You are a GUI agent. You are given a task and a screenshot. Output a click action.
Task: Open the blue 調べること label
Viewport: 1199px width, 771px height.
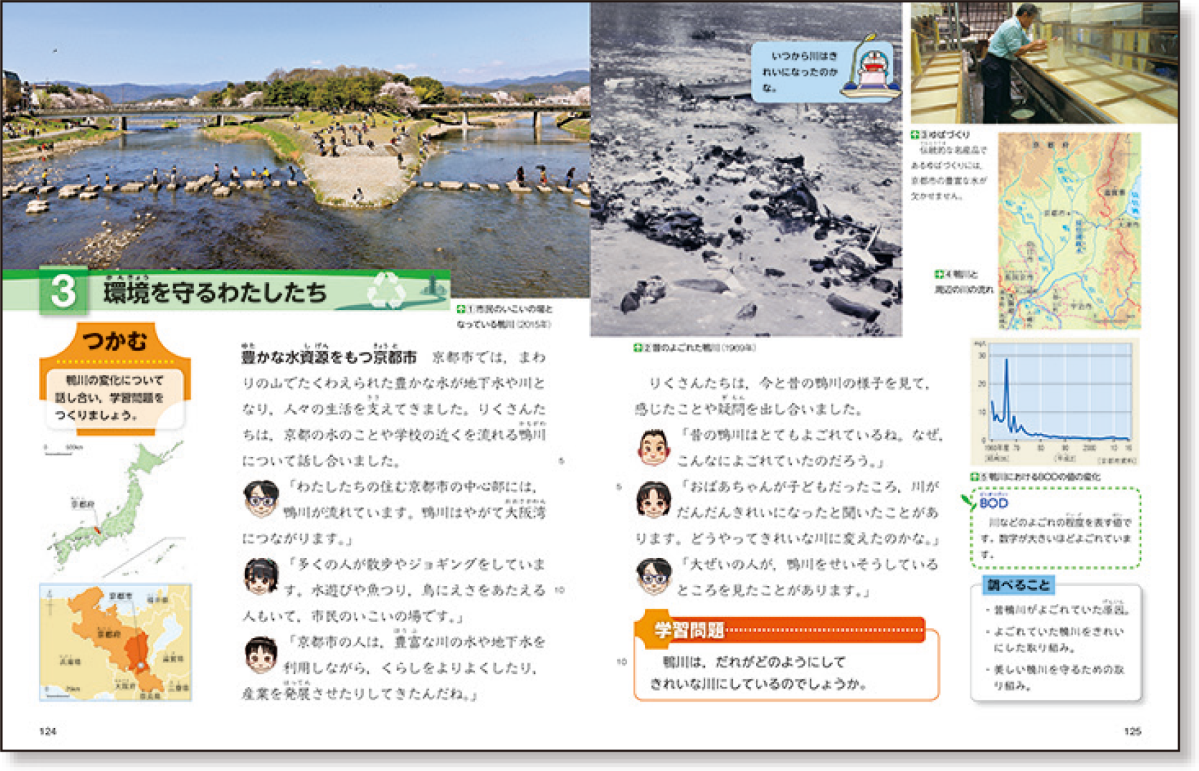[1018, 585]
